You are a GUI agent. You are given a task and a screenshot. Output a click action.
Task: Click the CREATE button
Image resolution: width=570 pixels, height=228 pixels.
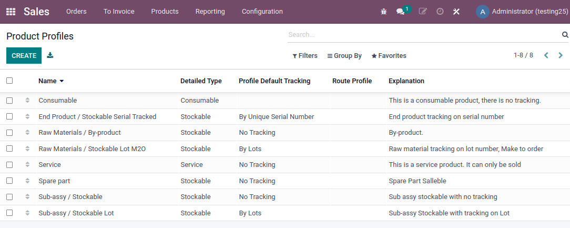point(24,55)
